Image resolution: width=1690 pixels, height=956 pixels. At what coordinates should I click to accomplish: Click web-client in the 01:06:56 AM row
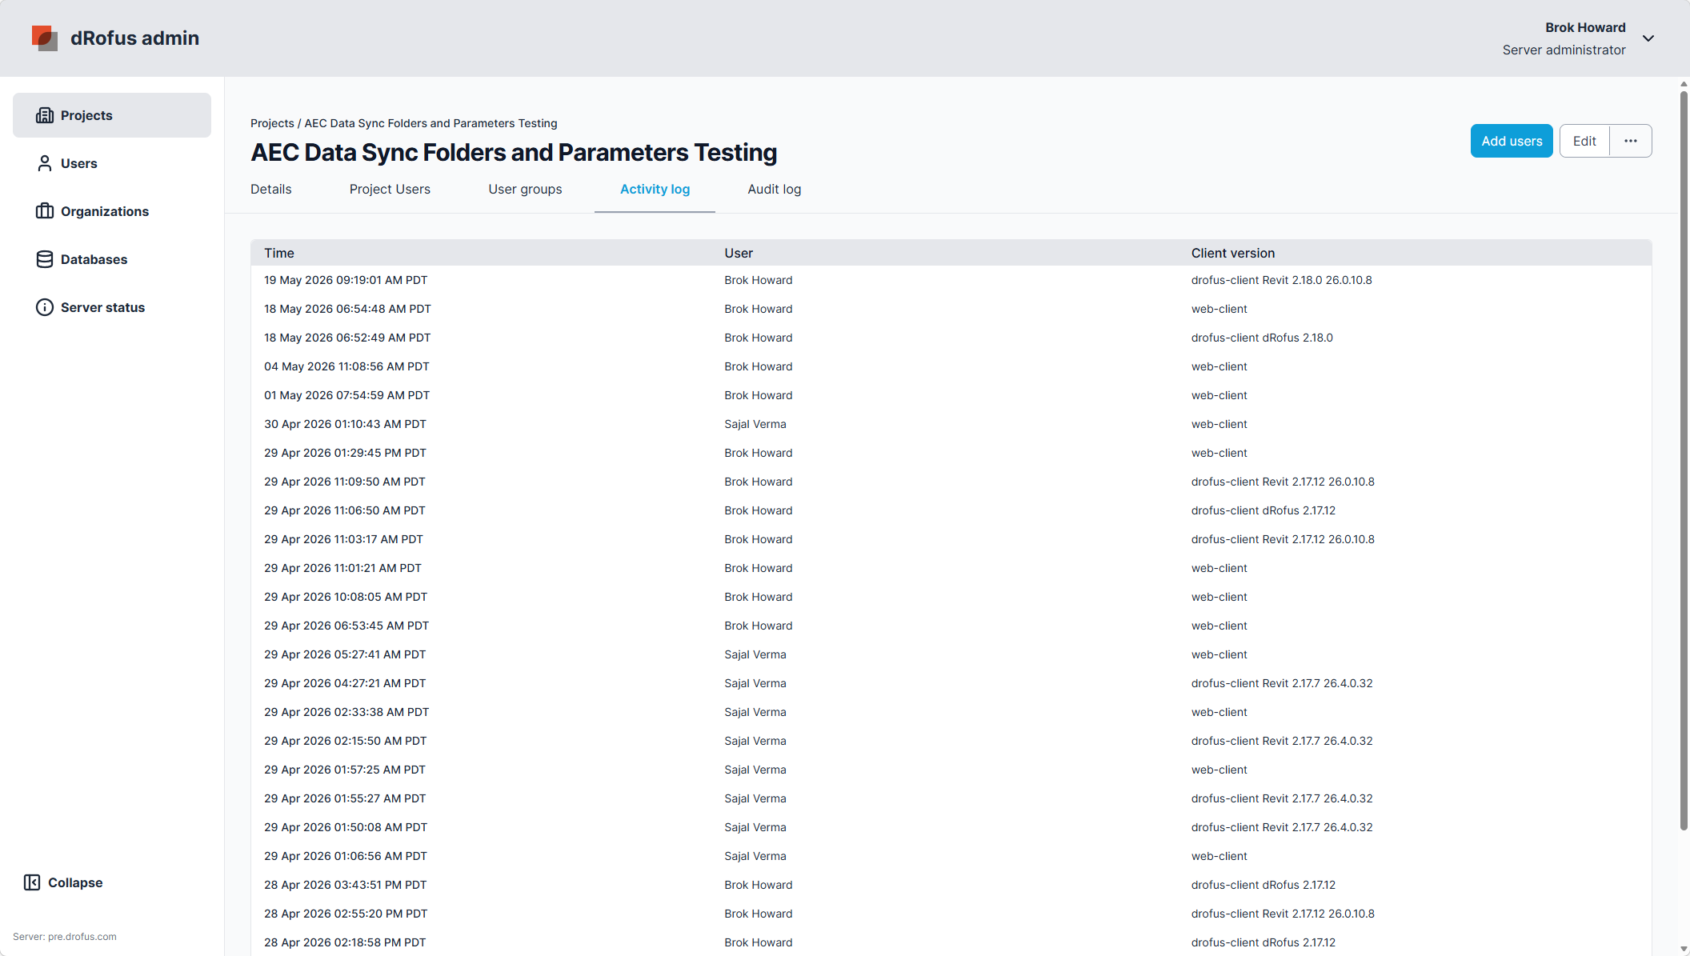1219,856
